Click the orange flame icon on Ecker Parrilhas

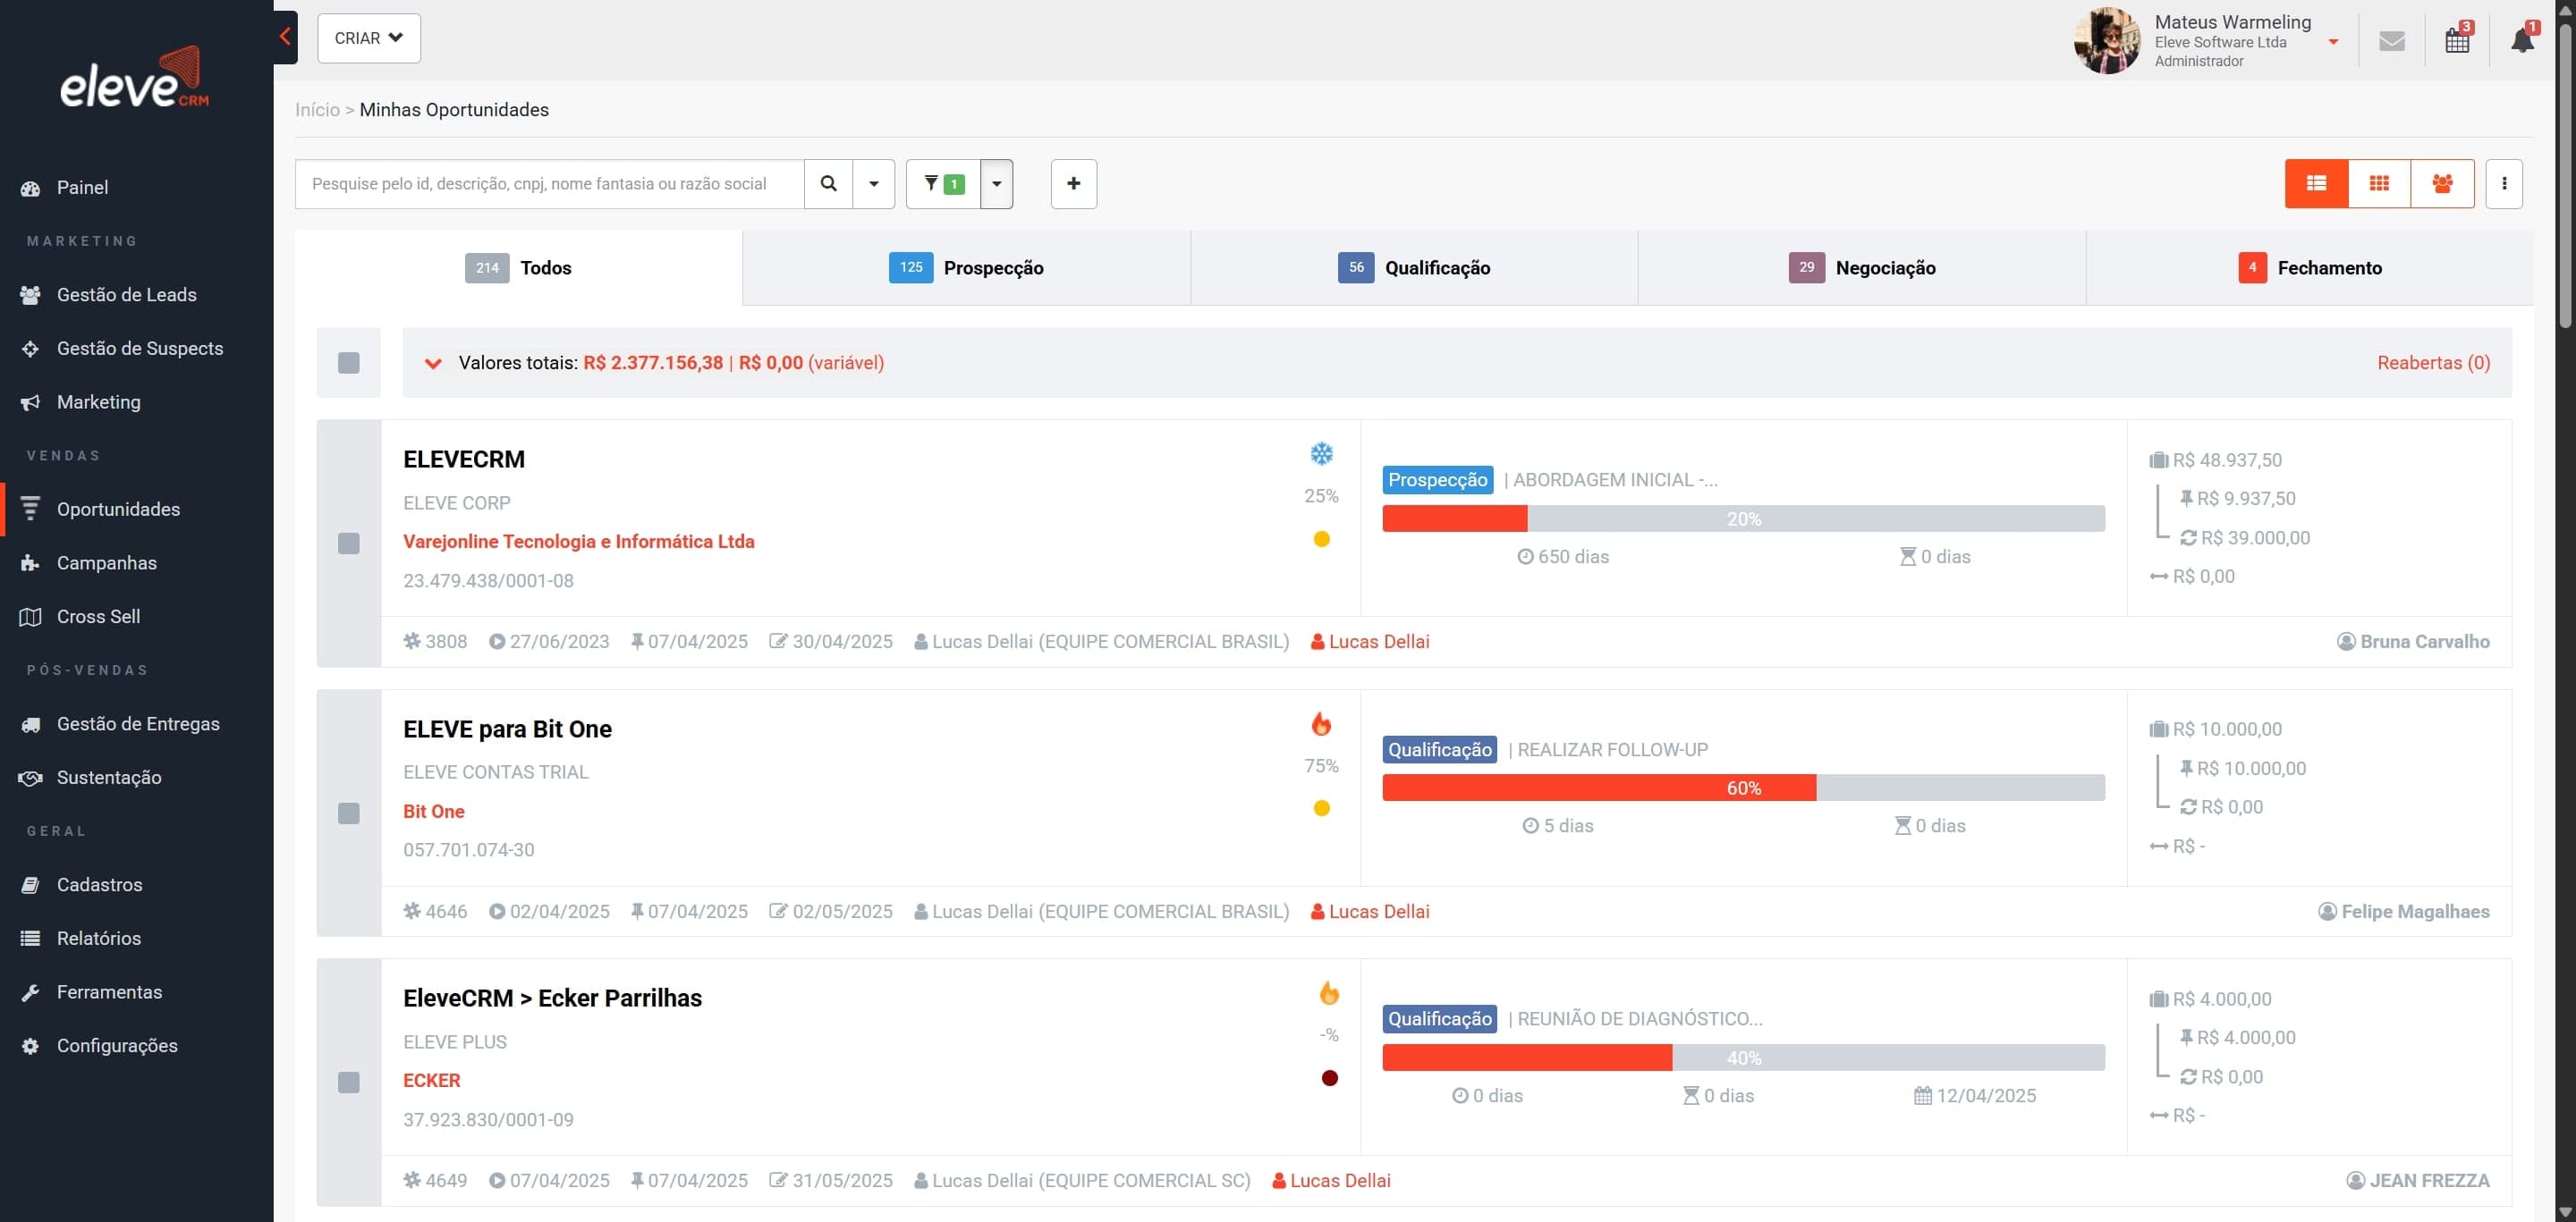[1328, 992]
